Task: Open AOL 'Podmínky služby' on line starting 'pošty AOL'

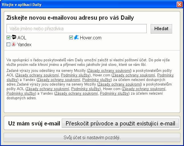Action: click(x=85, y=89)
